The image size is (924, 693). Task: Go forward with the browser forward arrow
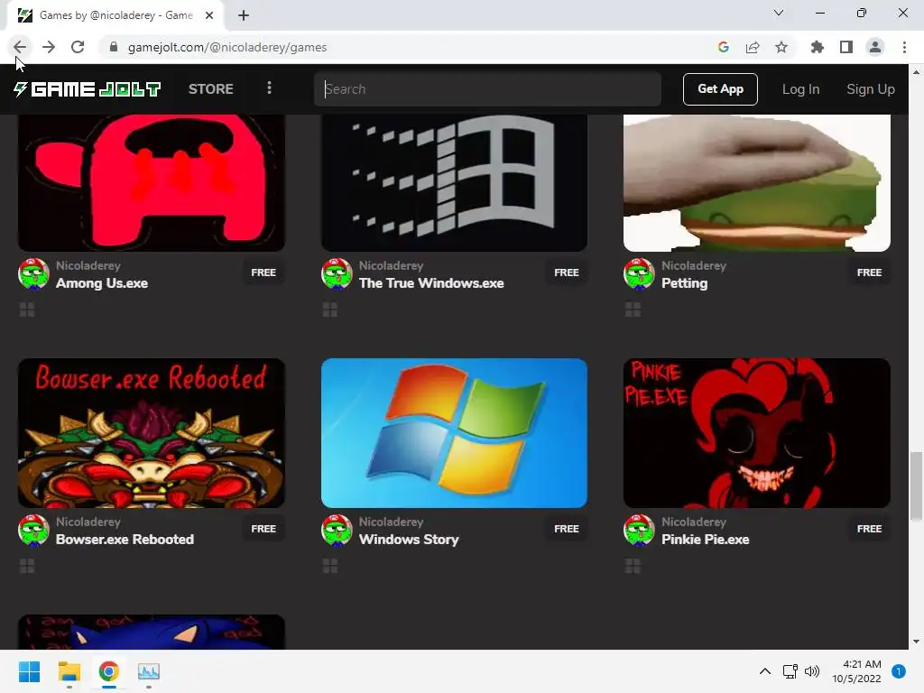click(x=49, y=47)
